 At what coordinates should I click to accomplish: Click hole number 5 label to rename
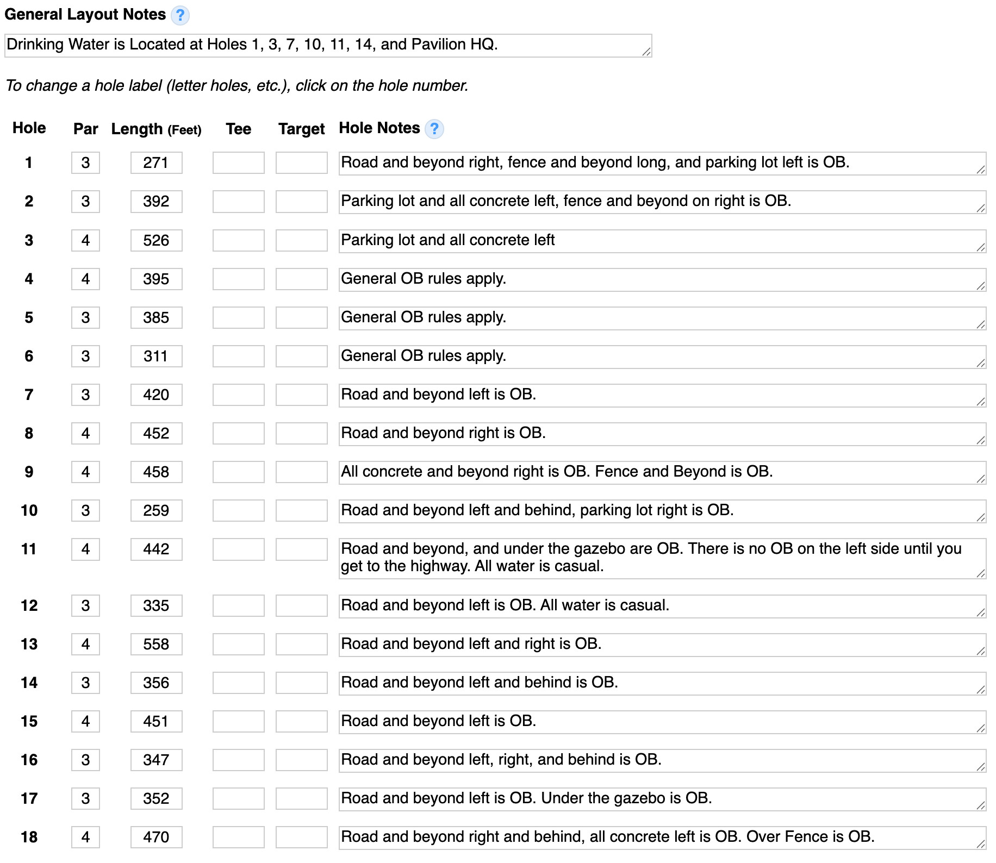coord(29,317)
